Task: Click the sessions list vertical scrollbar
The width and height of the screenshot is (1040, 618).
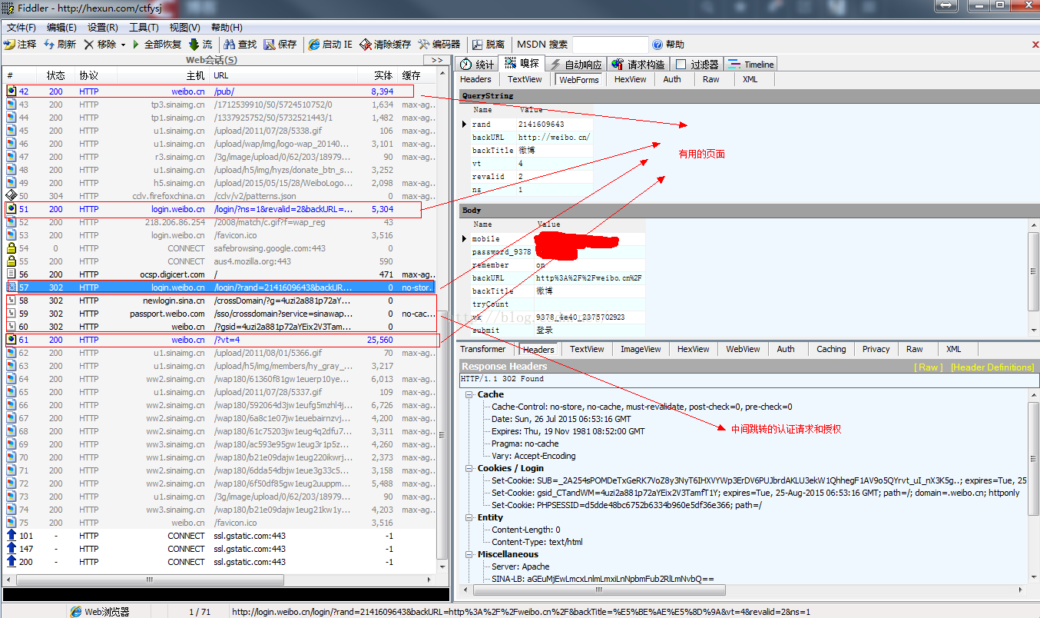Action: tap(442, 320)
